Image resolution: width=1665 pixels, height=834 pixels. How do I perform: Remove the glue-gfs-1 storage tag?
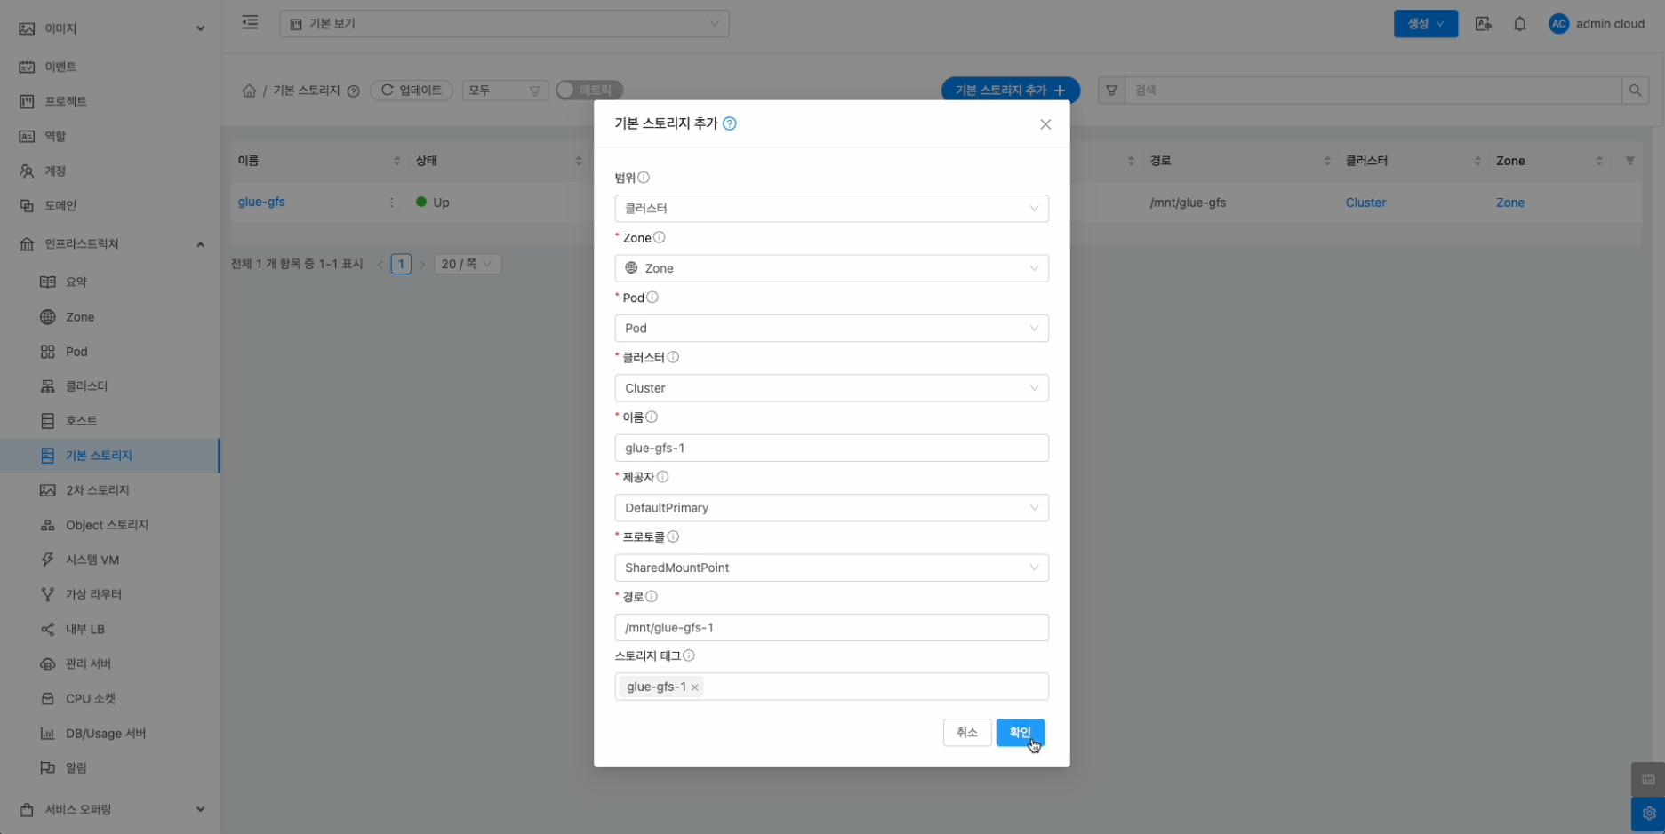click(x=695, y=687)
